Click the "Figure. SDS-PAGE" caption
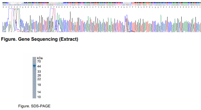 [34, 106]
